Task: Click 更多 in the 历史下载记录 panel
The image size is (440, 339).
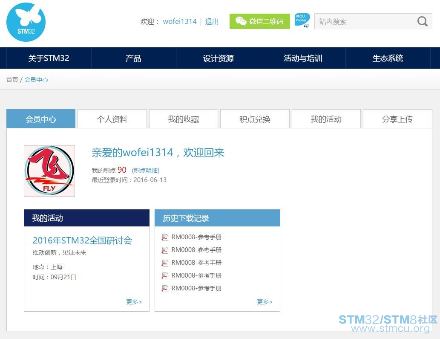Action: [x=265, y=301]
